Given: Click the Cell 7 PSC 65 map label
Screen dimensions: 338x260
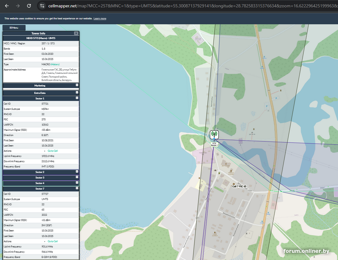Looking at the screenshot, I should 239,186.
